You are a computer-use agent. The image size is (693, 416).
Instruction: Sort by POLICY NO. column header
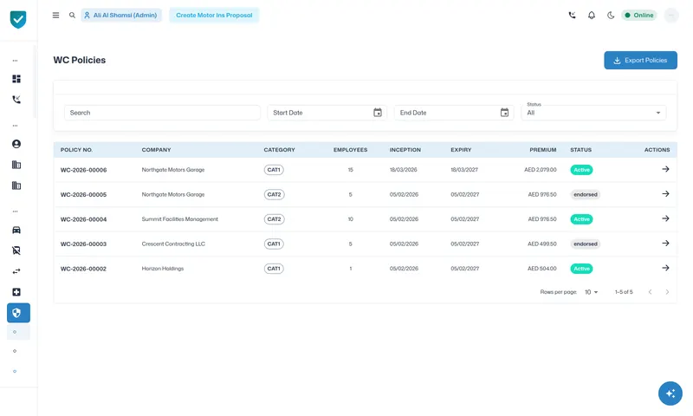(76, 150)
